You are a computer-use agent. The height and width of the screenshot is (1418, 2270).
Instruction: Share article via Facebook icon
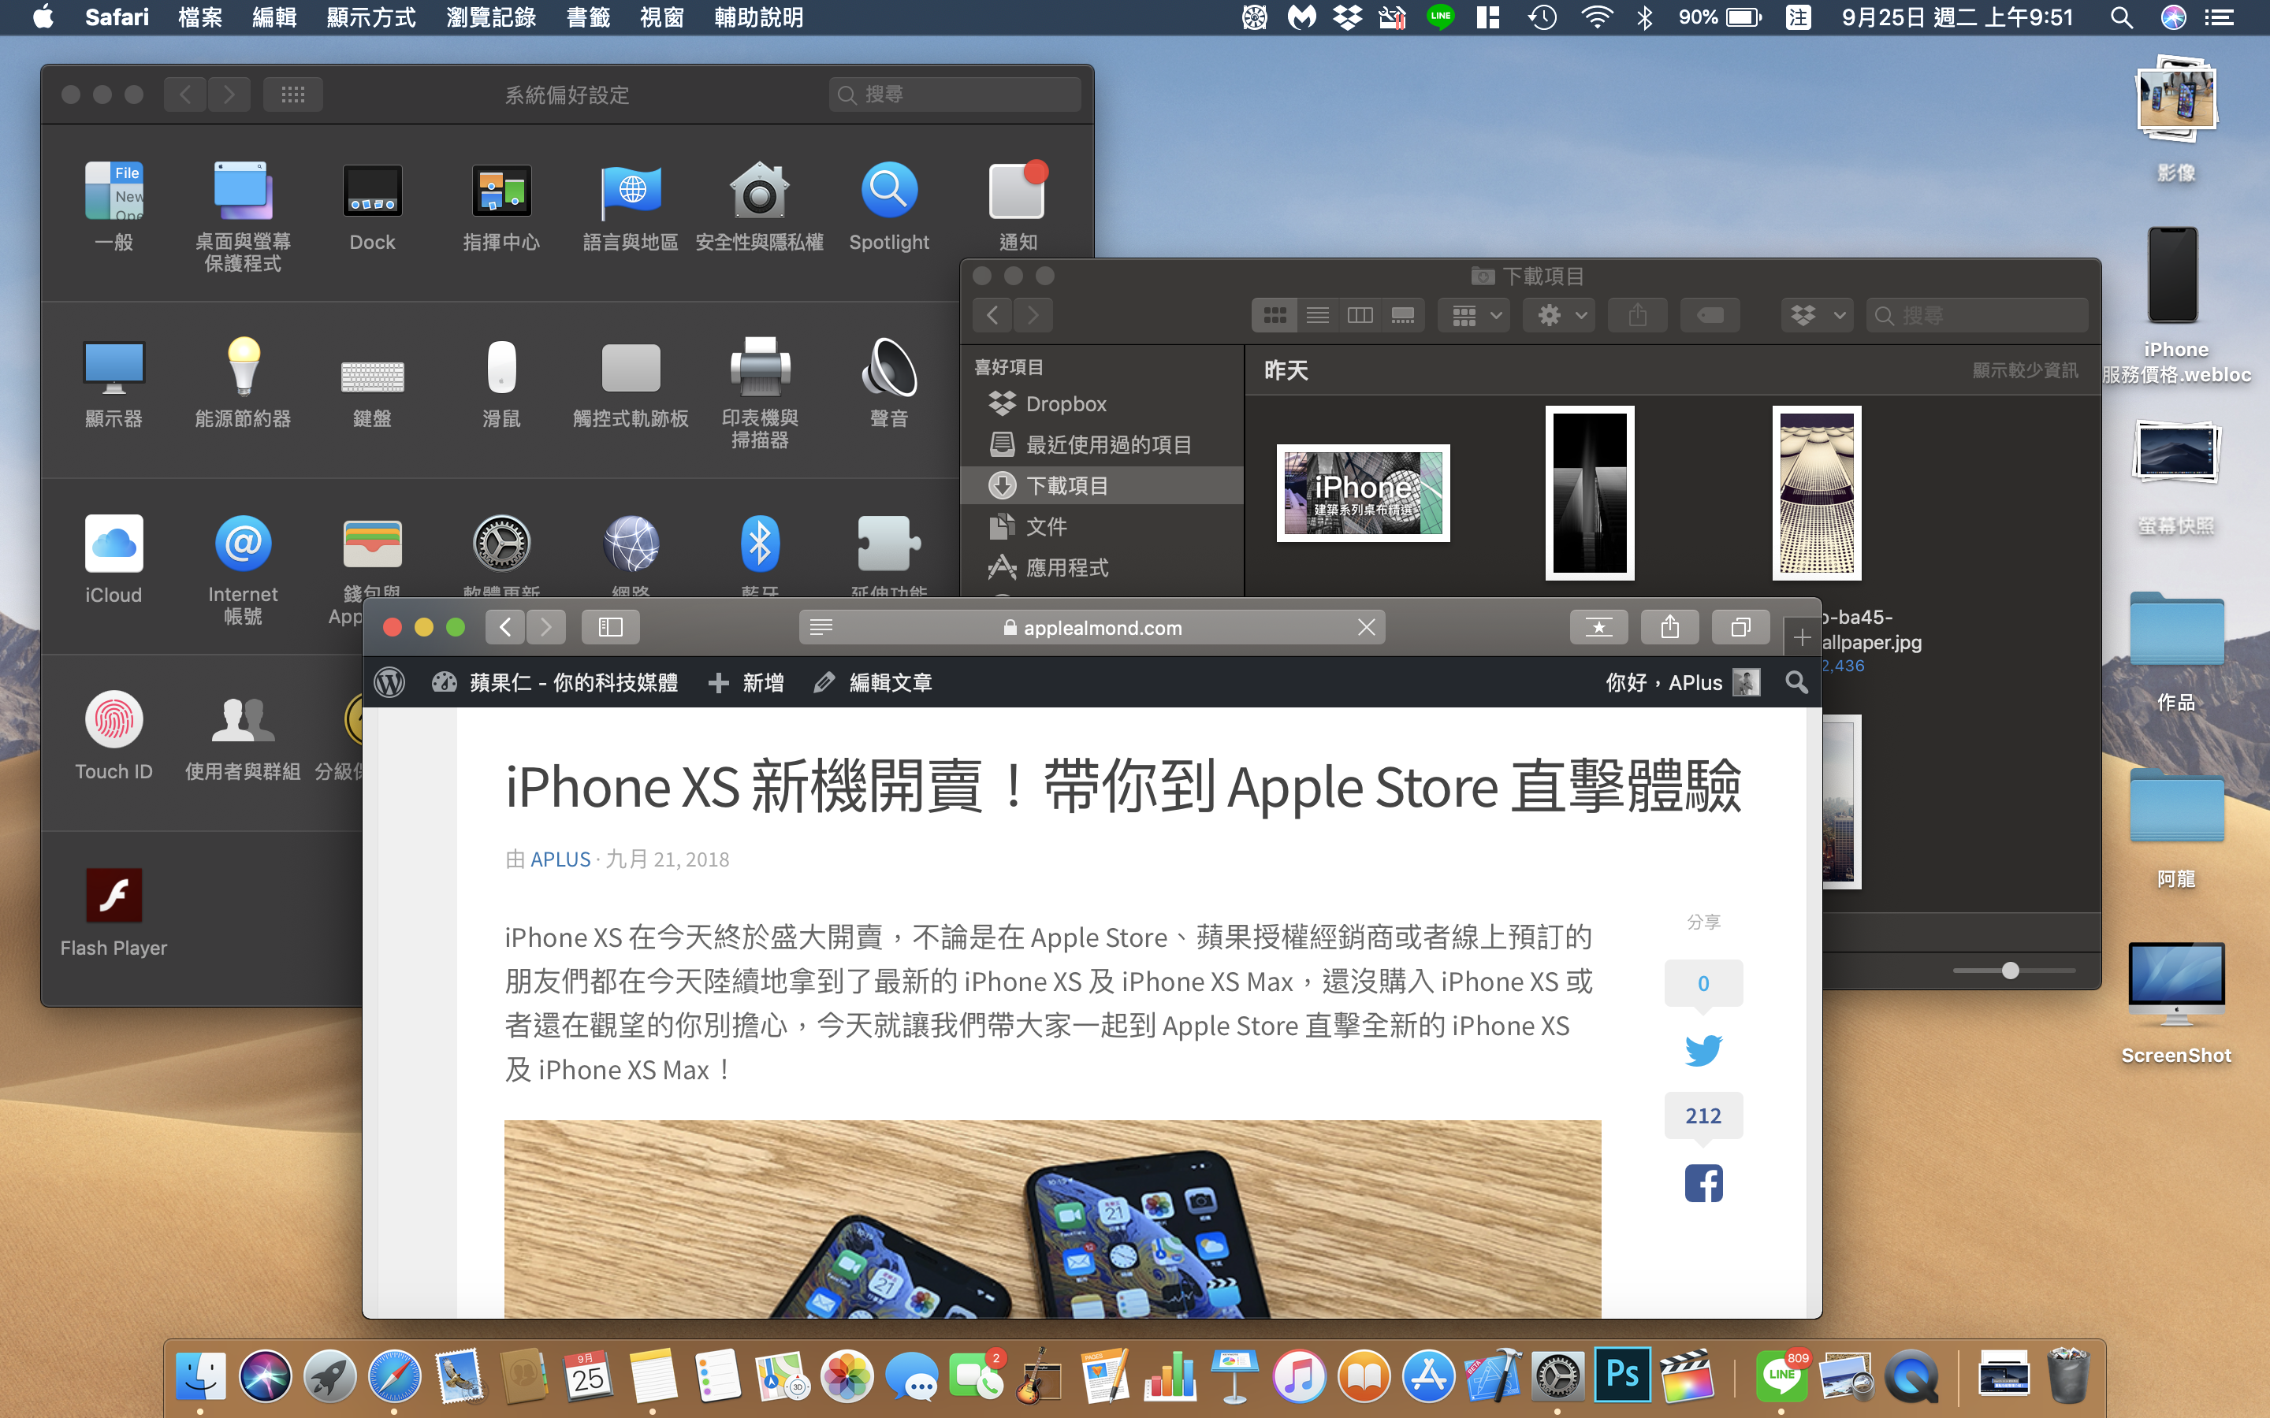(1702, 1183)
